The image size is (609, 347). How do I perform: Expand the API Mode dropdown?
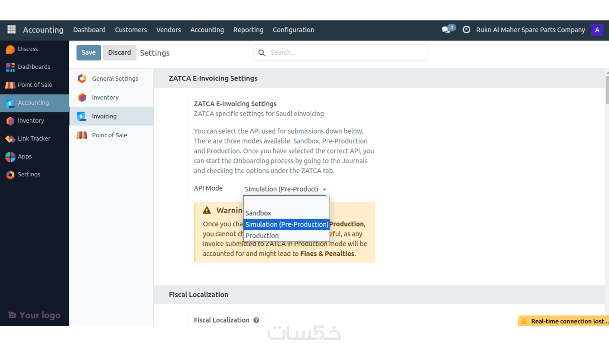[x=286, y=189]
